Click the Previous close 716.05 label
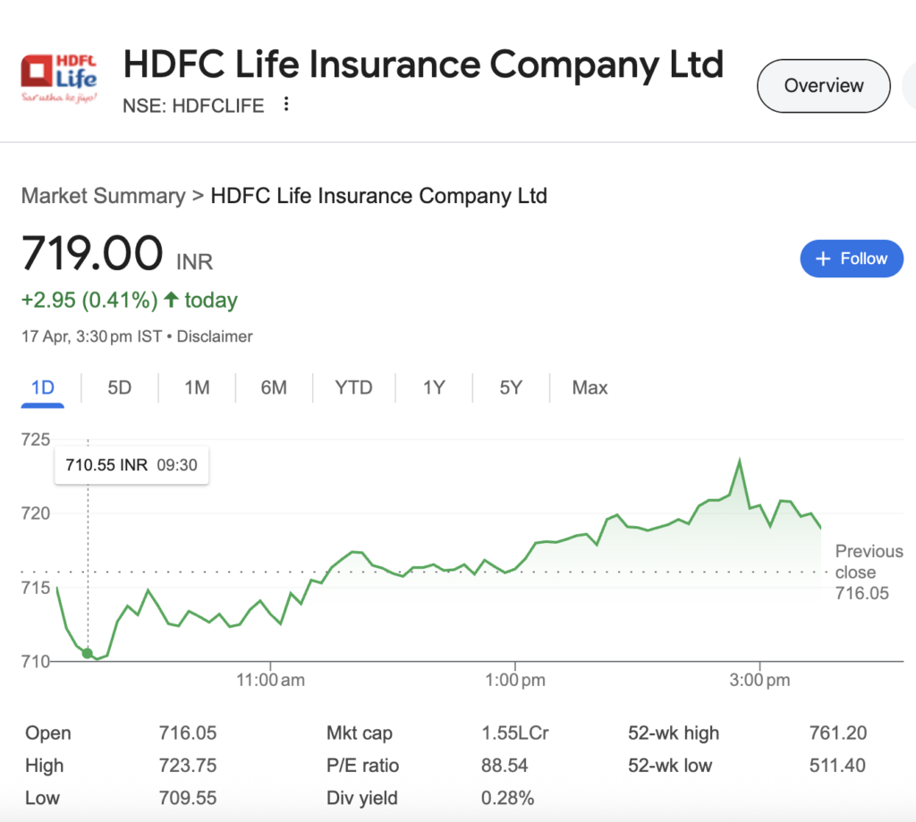Viewport: 916px width, 822px height. (x=868, y=572)
